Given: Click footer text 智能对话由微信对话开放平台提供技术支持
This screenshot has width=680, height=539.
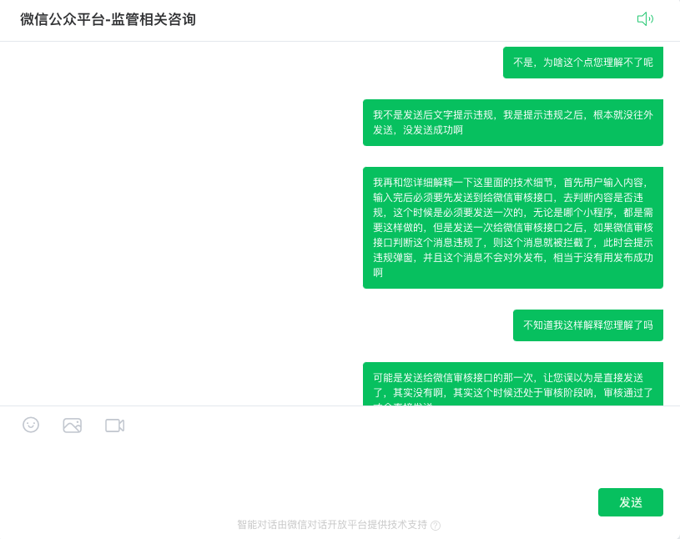Looking at the screenshot, I should point(332,525).
